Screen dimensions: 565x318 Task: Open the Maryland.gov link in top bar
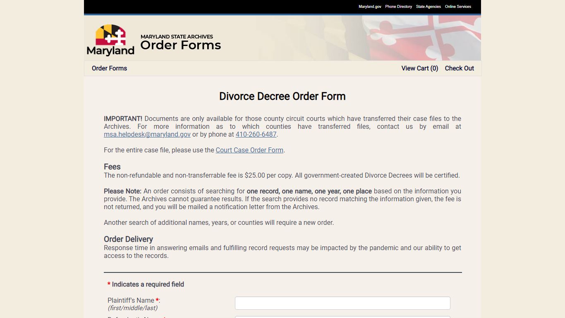pos(370,7)
